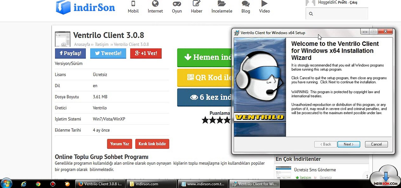Click the Back button in the setup wizard

click(x=326, y=144)
